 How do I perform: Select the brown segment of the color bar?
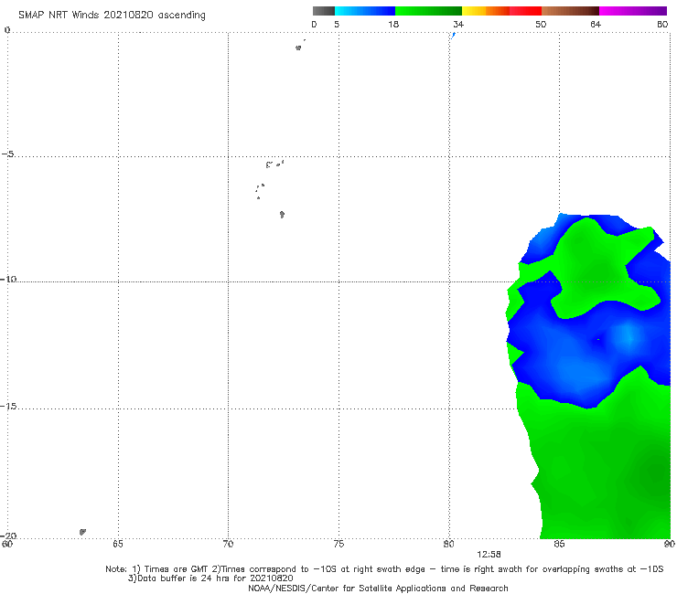pos(570,11)
